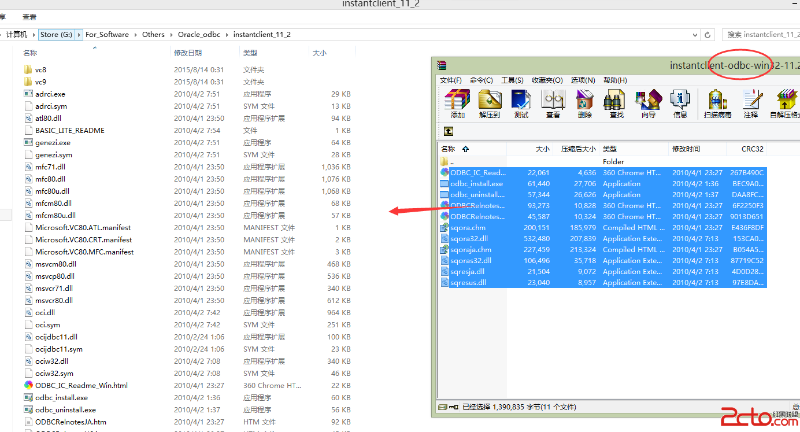The width and height of the screenshot is (800, 432).
Task: Expand the Others breadcrumb arrow
Action: [x=171, y=35]
